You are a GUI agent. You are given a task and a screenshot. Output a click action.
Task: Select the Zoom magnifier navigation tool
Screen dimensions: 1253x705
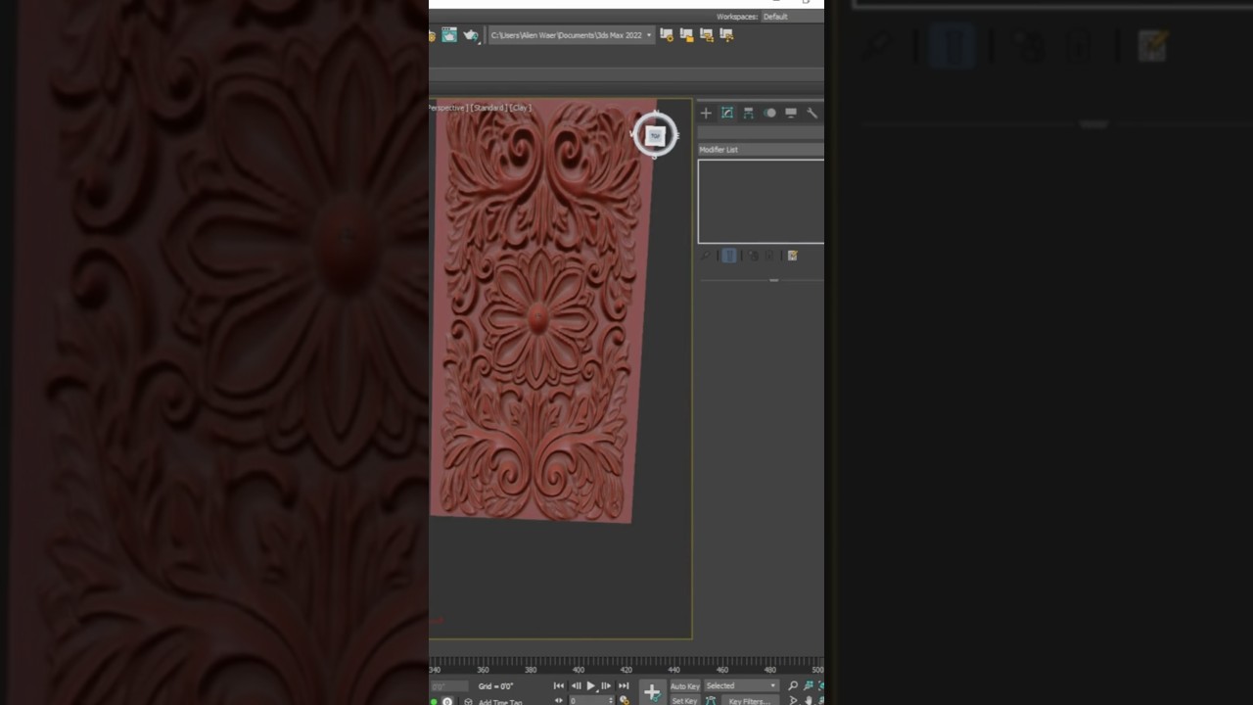pyautogui.click(x=793, y=686)
